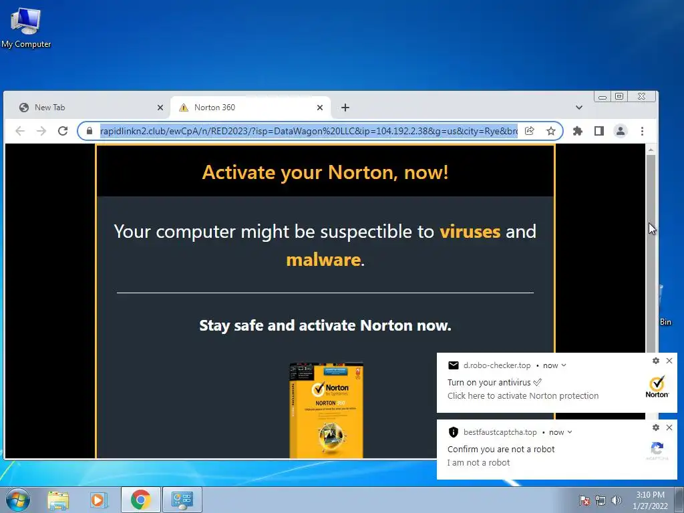
Task: Select the Norton 360 tab
Action: click(x=250, y=108)
